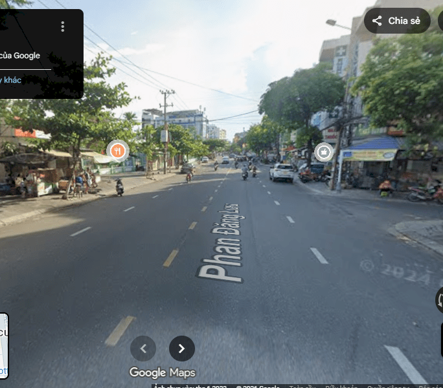
Task: Click the partially visible button beside 'Chia sẻ'
Action: 440,21
